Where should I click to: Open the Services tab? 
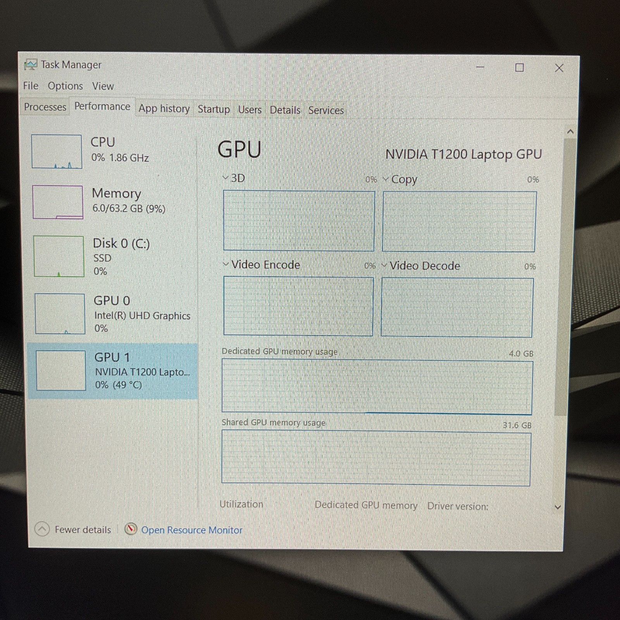coord(326,110)
